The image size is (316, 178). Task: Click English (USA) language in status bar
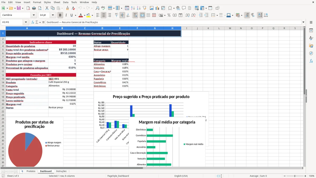point(181,176)
